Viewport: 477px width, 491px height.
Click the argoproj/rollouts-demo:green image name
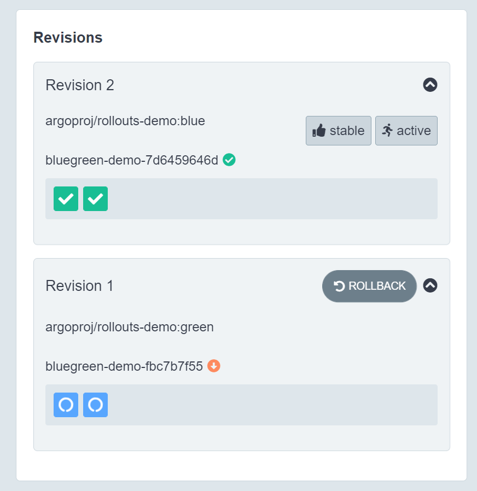130,327
